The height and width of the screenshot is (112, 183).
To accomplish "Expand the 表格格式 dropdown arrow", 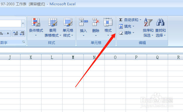I will (x=60, y=35).
